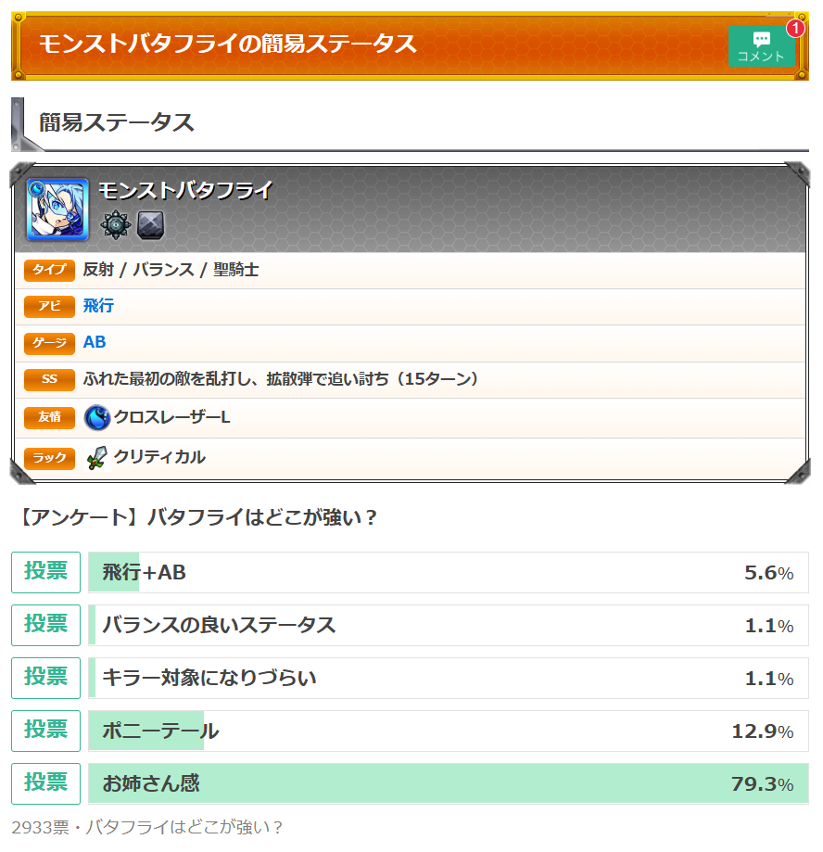
Task: Vote for お姉さん感 option
Action: pyautogui.click(x=45, y=783)
